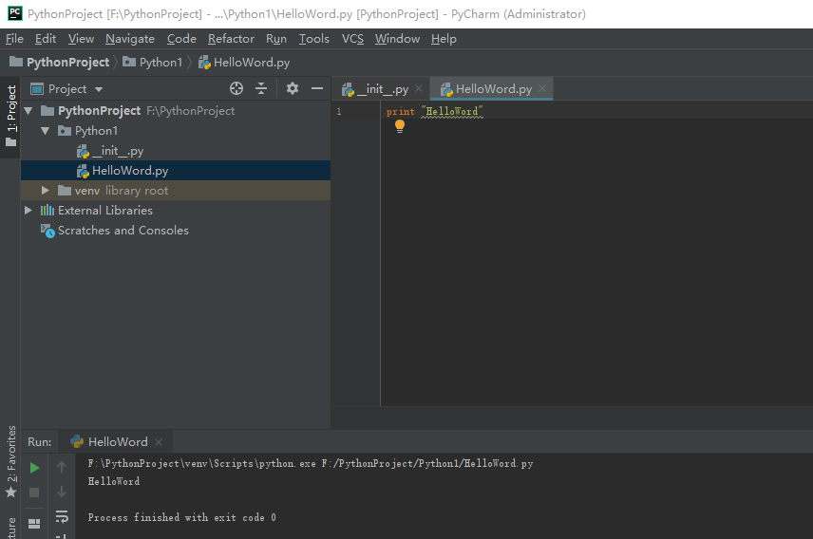Close the HelloWord run tab
813x539 pixels.
(x=159, y=442)
